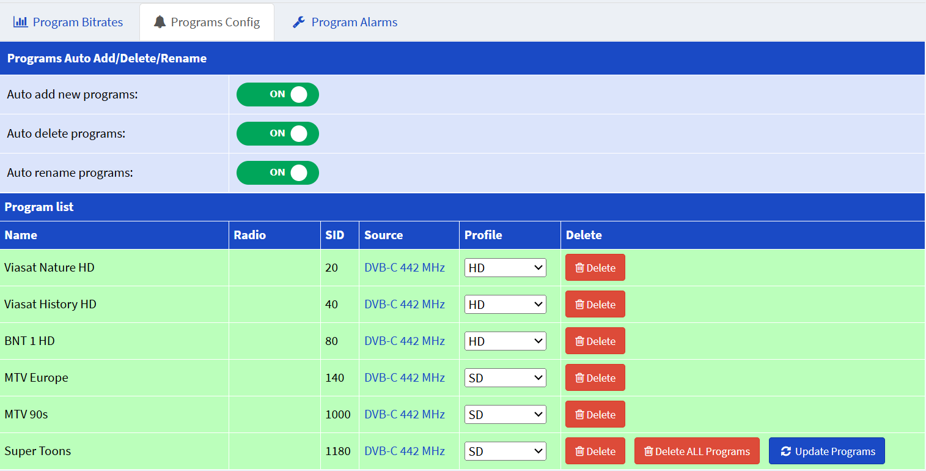This screenshot has width=926, height=471.
Task: Open profile dropdown for Viasat Nature HD
Action: (505, 268)
